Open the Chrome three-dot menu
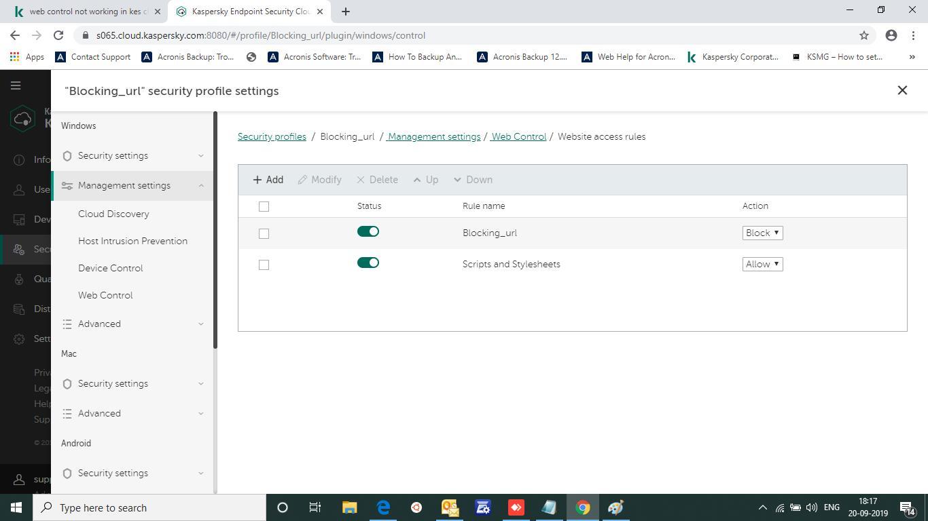The height and width of the screenshot is (521, 928). (x=914, y=35)
